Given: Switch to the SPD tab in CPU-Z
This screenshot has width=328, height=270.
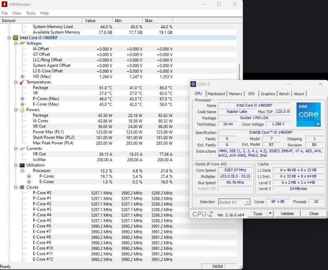Looking at the screenshot, I should point(251,94).
